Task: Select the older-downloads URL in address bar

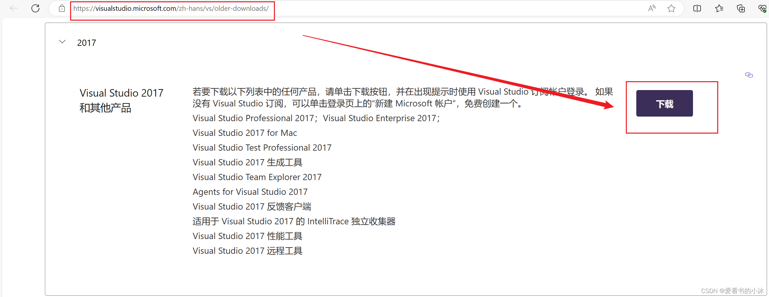Action: click(x=171, y=9)
